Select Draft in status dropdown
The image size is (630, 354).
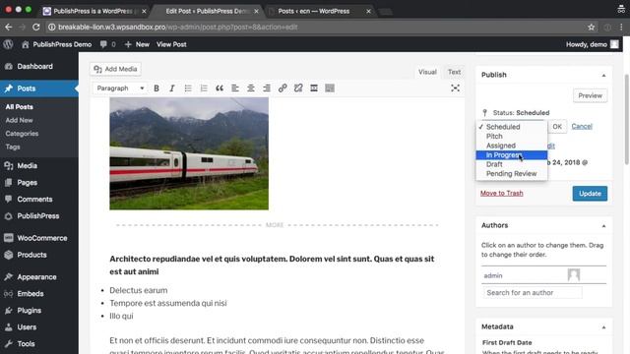click(512, 164)
